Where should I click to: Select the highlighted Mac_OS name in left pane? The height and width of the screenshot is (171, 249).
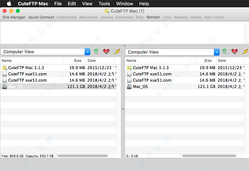point(16,86)
